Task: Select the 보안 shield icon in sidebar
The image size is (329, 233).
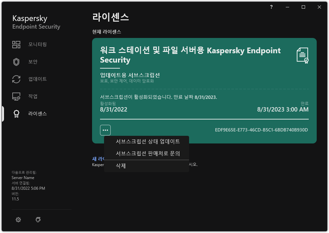Action: click(16, 62)
